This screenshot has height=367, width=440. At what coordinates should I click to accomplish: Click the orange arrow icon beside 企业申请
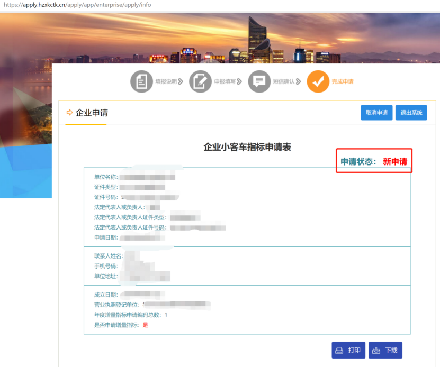click(x=69, y=113)
